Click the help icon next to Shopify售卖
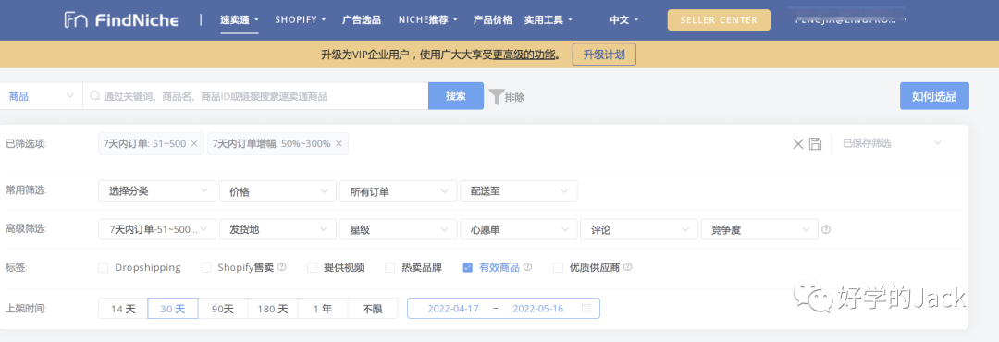999x342 pixels. tap(281, 267)
